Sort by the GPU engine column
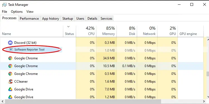This screenshot has height=104, width=209. click(x=191, y=31)
